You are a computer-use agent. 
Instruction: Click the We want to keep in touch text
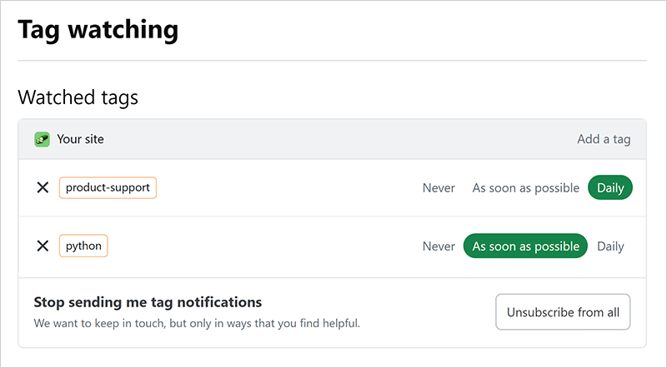pyautogui.click(x=197, y=322)
